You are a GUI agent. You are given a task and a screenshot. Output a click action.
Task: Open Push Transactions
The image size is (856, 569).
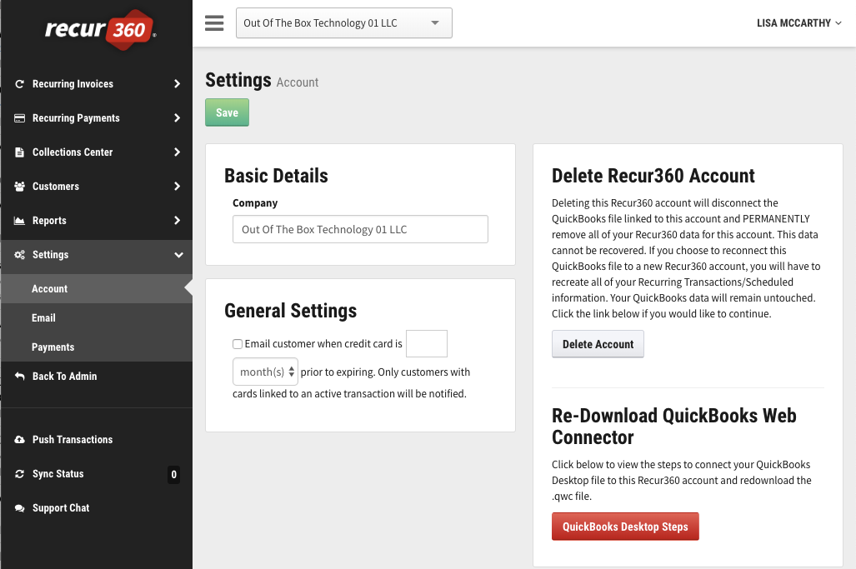tap(97, 440)
